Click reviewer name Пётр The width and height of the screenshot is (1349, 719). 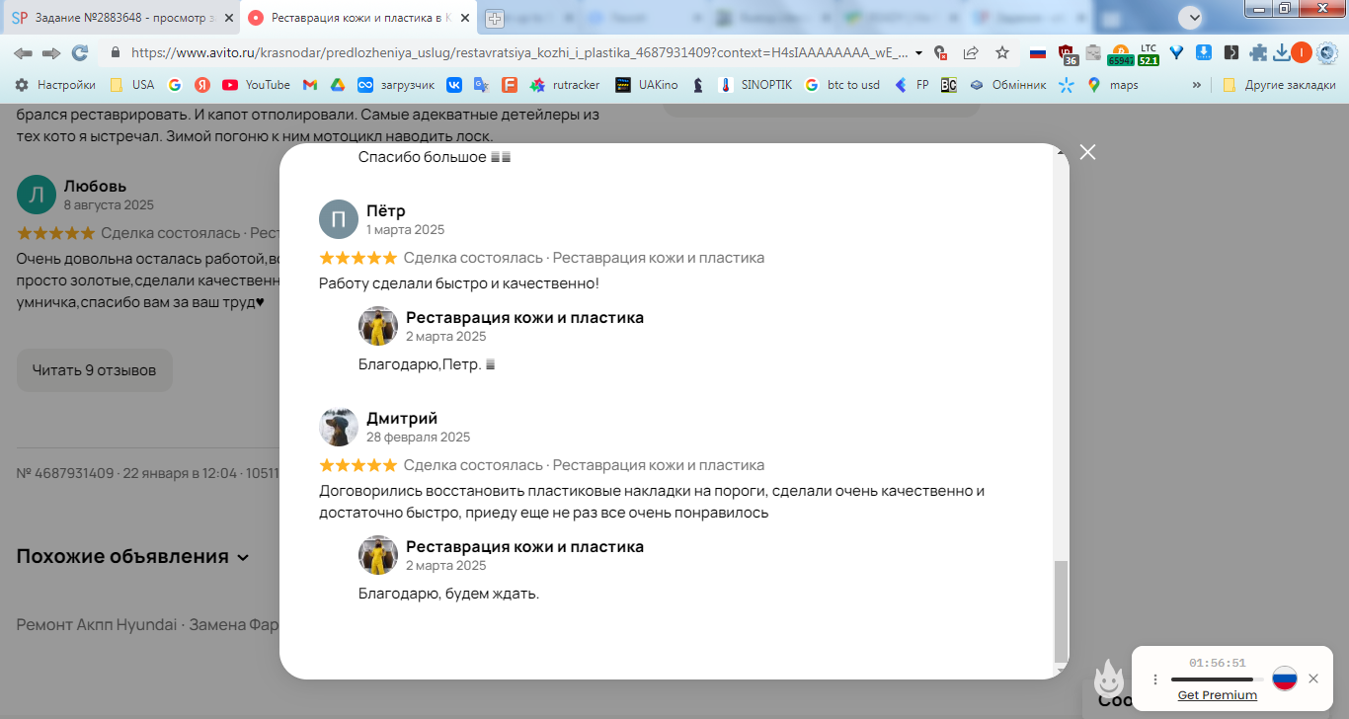pyautogui.click(x=386, y=210)
